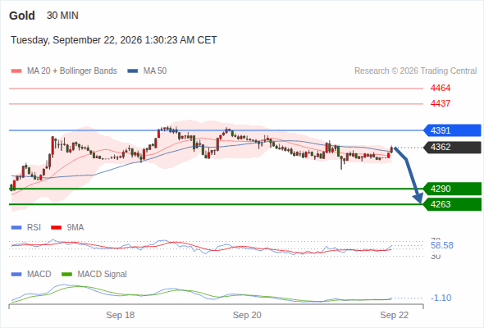Select the 4362 current price tag

tap(452, 147)
